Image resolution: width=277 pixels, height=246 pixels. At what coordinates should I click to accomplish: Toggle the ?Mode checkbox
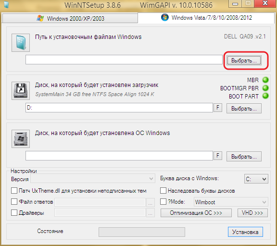(x=163, y=201)
